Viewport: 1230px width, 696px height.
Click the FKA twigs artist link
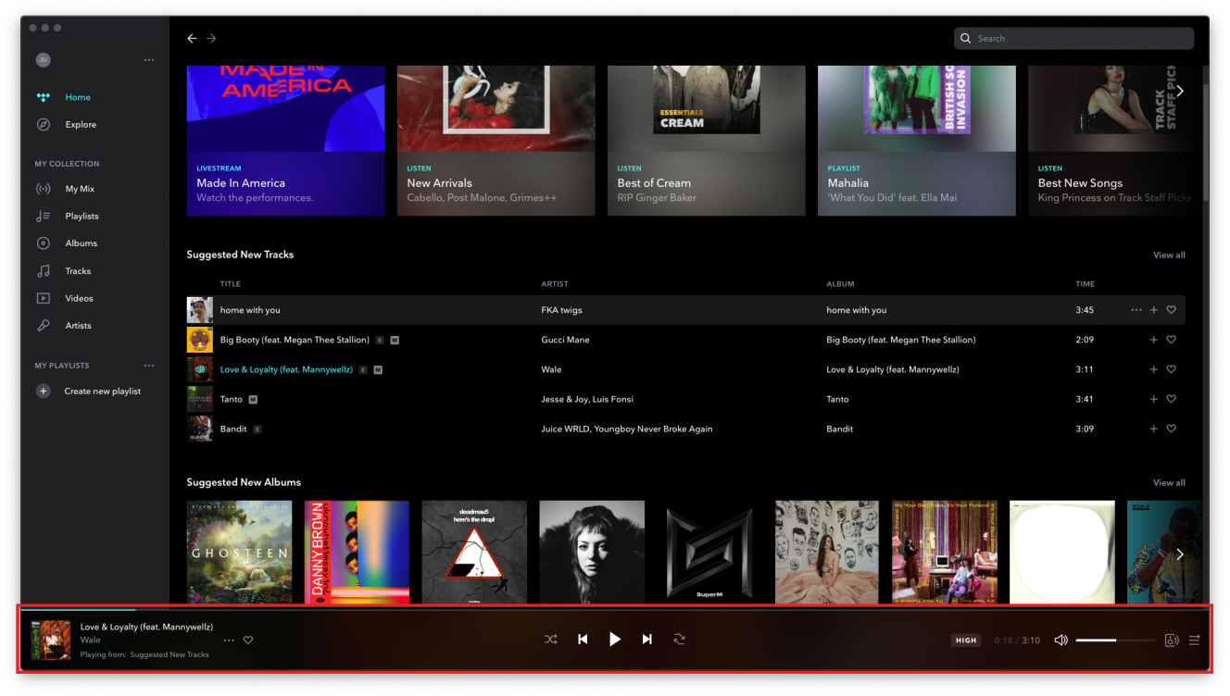coord(561,310)
